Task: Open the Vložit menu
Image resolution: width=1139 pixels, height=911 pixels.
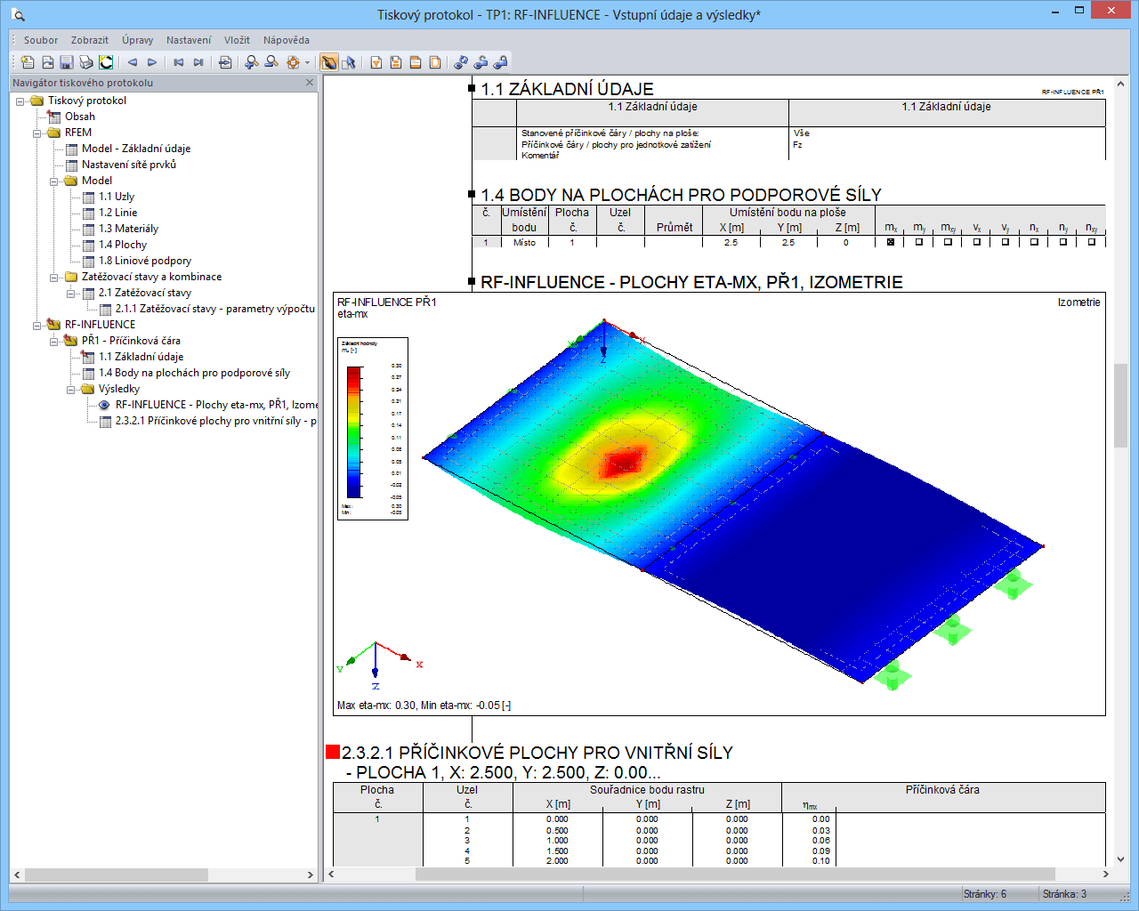Action: (237, 40)
